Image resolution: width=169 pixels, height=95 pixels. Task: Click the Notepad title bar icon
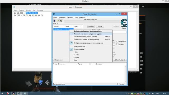14,7
